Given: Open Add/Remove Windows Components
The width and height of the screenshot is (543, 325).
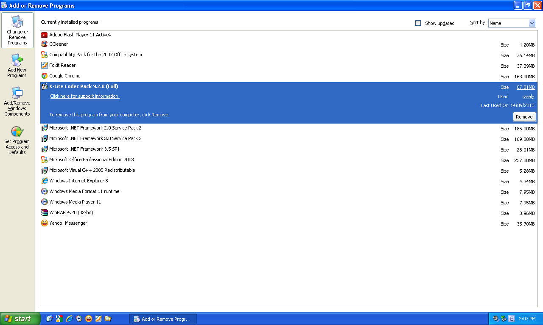Looking at the screenshot, I should point(17,101).
